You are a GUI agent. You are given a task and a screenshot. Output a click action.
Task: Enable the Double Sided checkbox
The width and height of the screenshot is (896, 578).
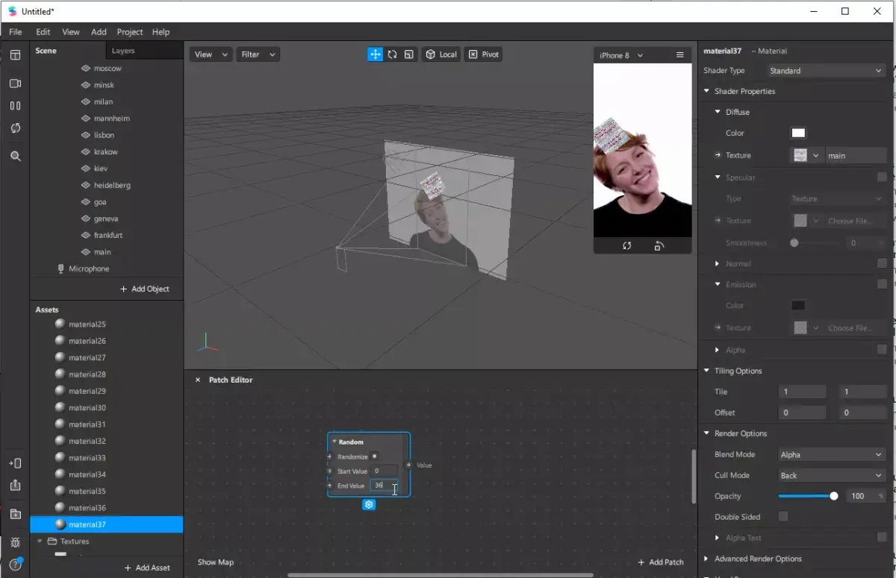click(x=783, y=516)
